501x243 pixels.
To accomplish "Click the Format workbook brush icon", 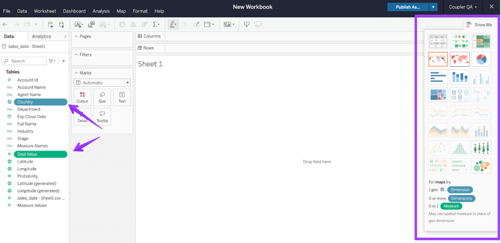I will coord(196,24).
